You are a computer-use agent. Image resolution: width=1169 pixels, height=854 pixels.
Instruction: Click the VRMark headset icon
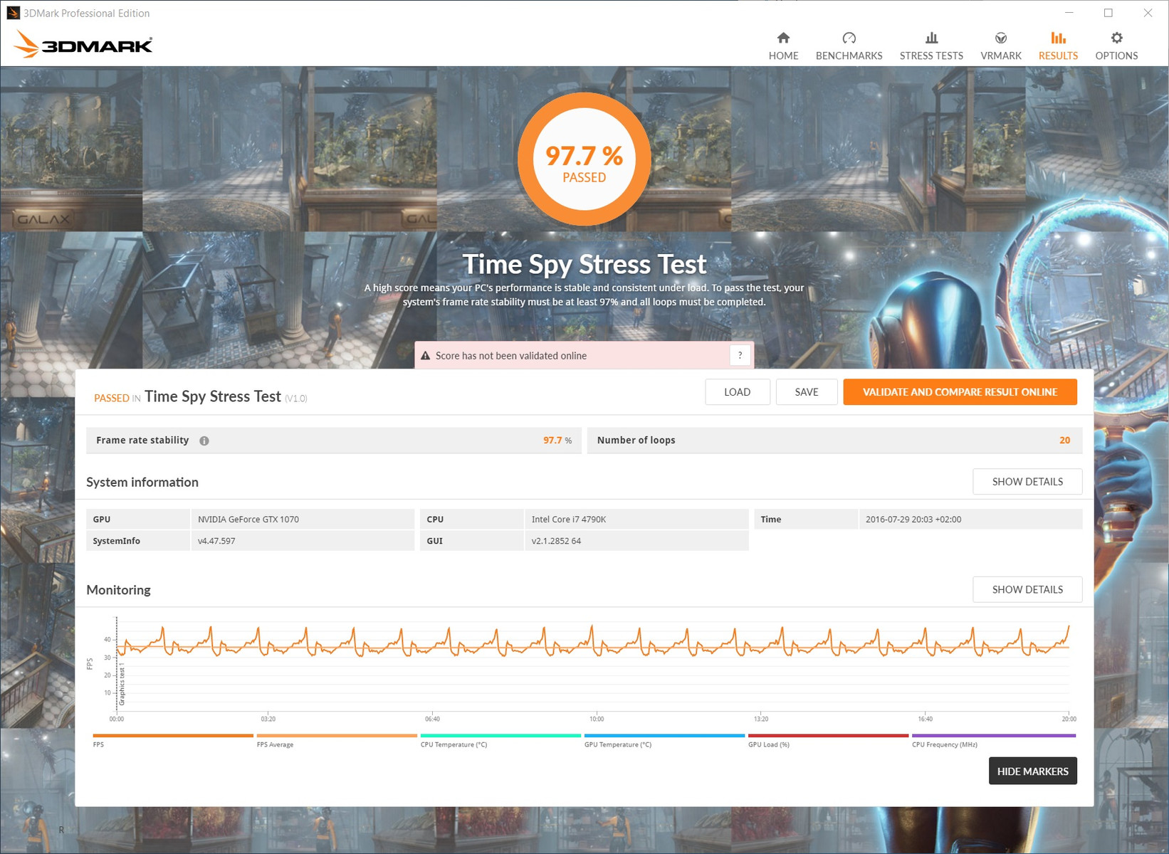[x=1000, y=38]
